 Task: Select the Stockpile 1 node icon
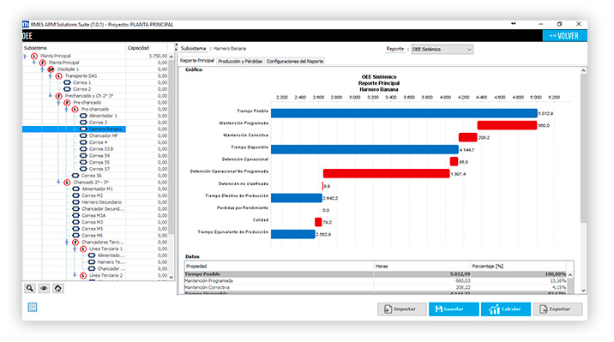coord(51,69)
